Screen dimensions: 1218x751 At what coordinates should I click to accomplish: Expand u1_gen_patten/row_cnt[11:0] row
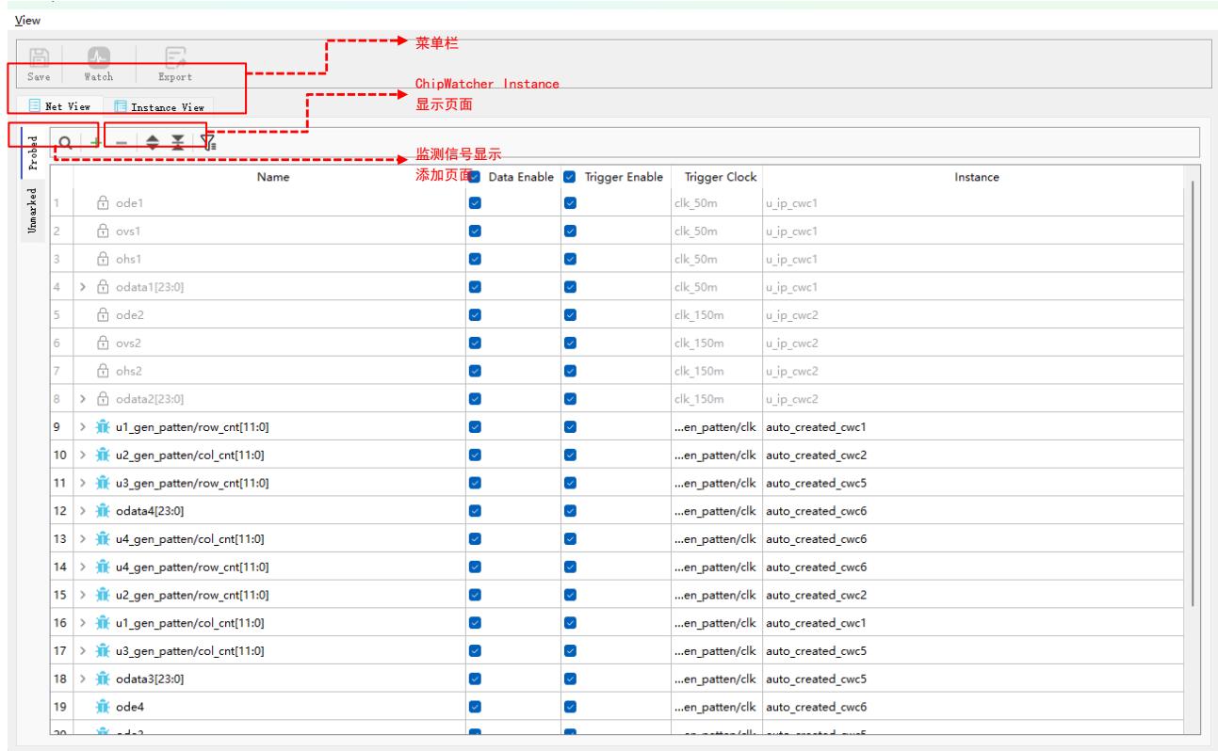(85, 426)
